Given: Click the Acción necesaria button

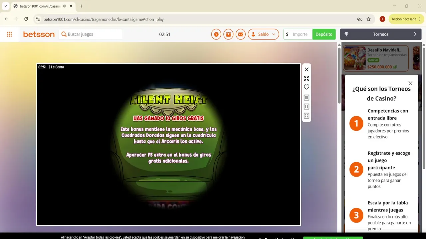Looking at the screenshot, I should (406, 19).
